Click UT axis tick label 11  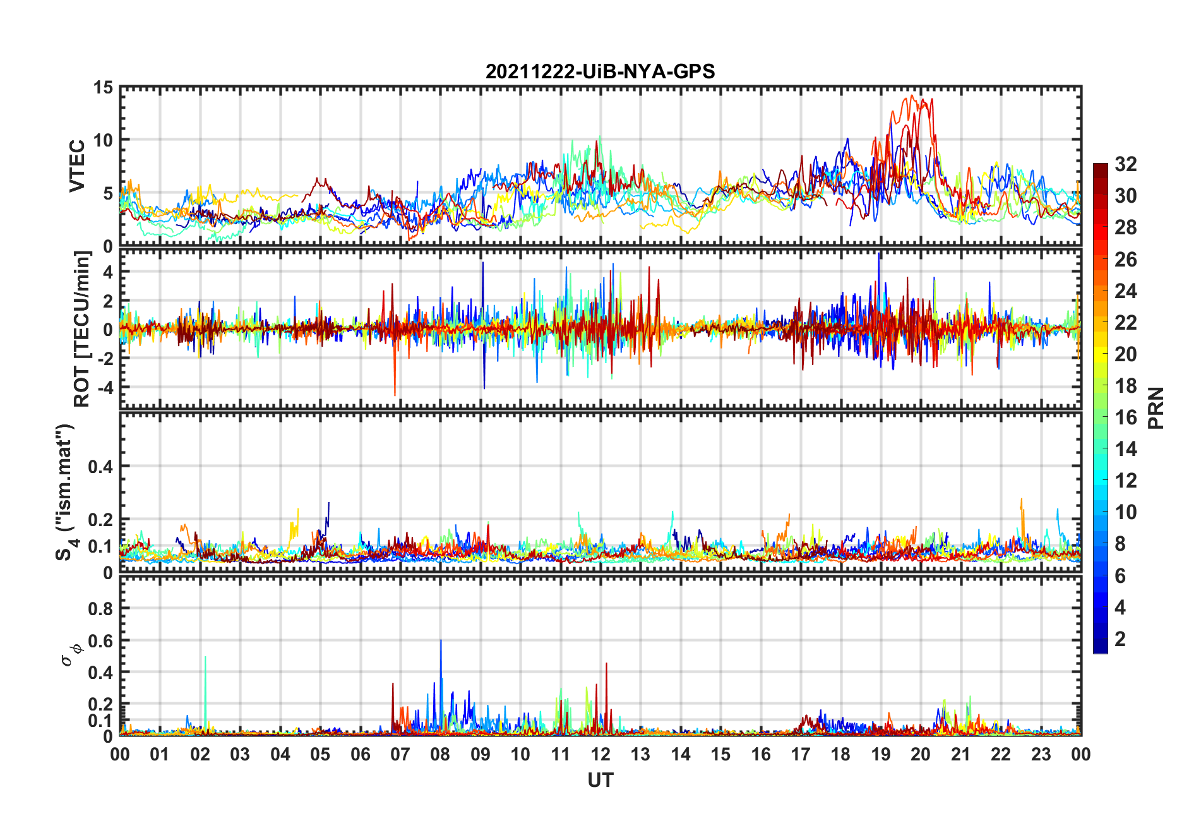560,754
